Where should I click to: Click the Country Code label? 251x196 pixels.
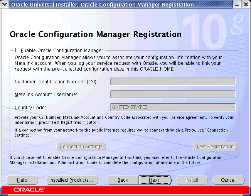pos(30,108)
